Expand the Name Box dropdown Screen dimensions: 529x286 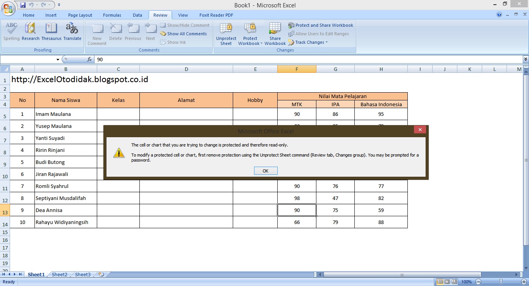[58, 59]
